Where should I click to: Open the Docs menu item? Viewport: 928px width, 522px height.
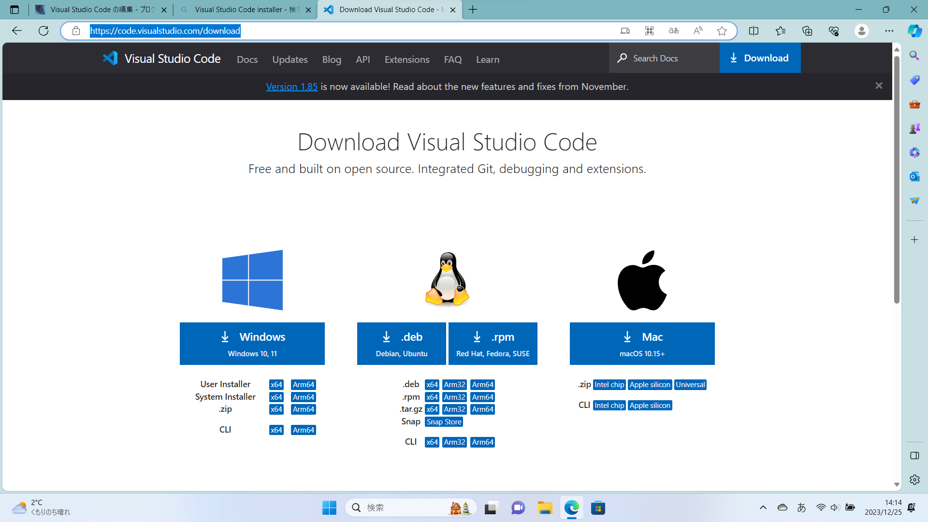point(247,59)
